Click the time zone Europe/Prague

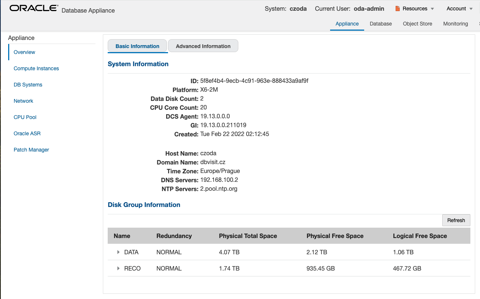(220, 171)
